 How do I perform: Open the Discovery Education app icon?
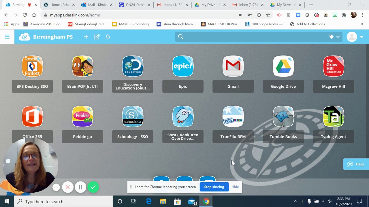[x=133, y=66]
